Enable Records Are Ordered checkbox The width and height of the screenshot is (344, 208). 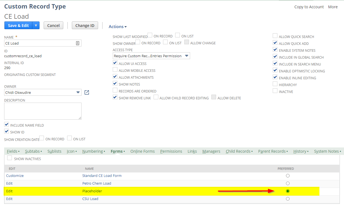(x=115, y=90)
